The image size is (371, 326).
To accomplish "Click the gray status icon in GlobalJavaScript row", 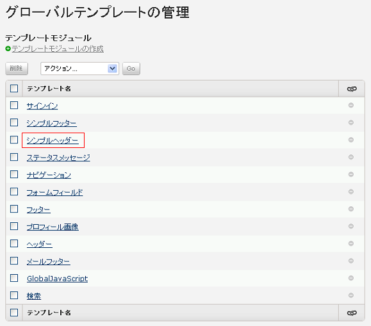I will pyautogui.click(x=351, y=278).
